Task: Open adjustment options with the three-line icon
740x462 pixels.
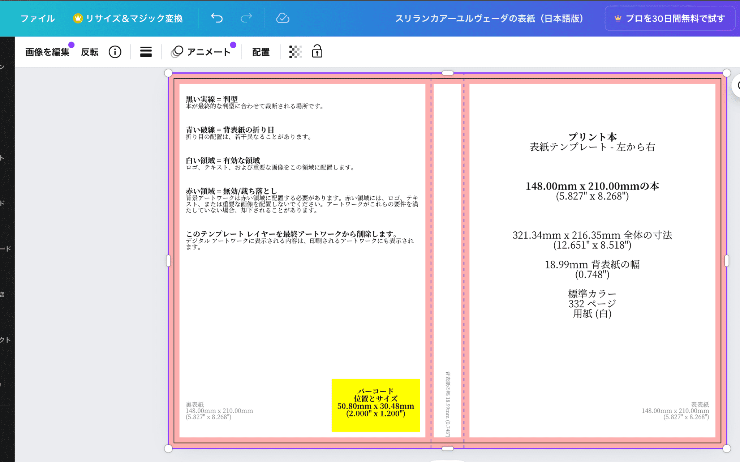Action: pyautogui.click(x=145, y=52)
